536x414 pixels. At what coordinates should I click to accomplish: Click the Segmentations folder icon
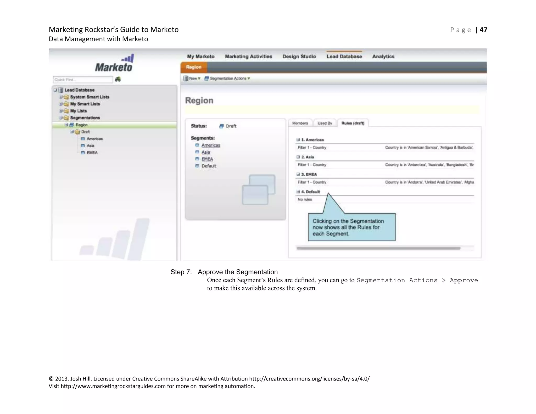coord(66,118)
